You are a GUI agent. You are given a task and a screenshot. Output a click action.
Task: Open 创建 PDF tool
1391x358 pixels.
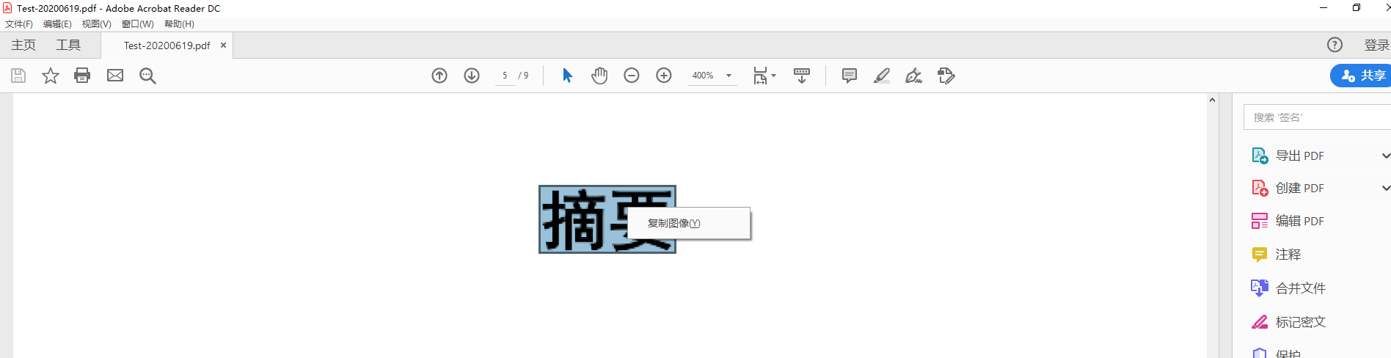pyautogui.click(x=1299, y=188)
